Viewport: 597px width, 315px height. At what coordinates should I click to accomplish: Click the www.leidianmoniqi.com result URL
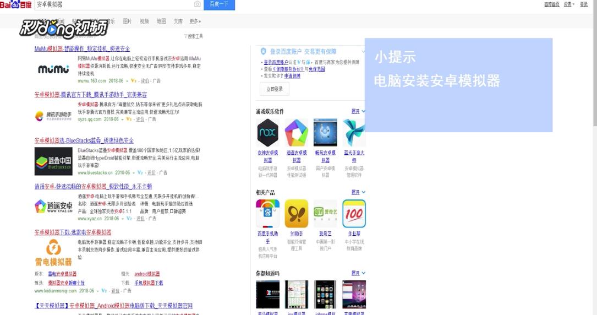(x=56, y=291)
